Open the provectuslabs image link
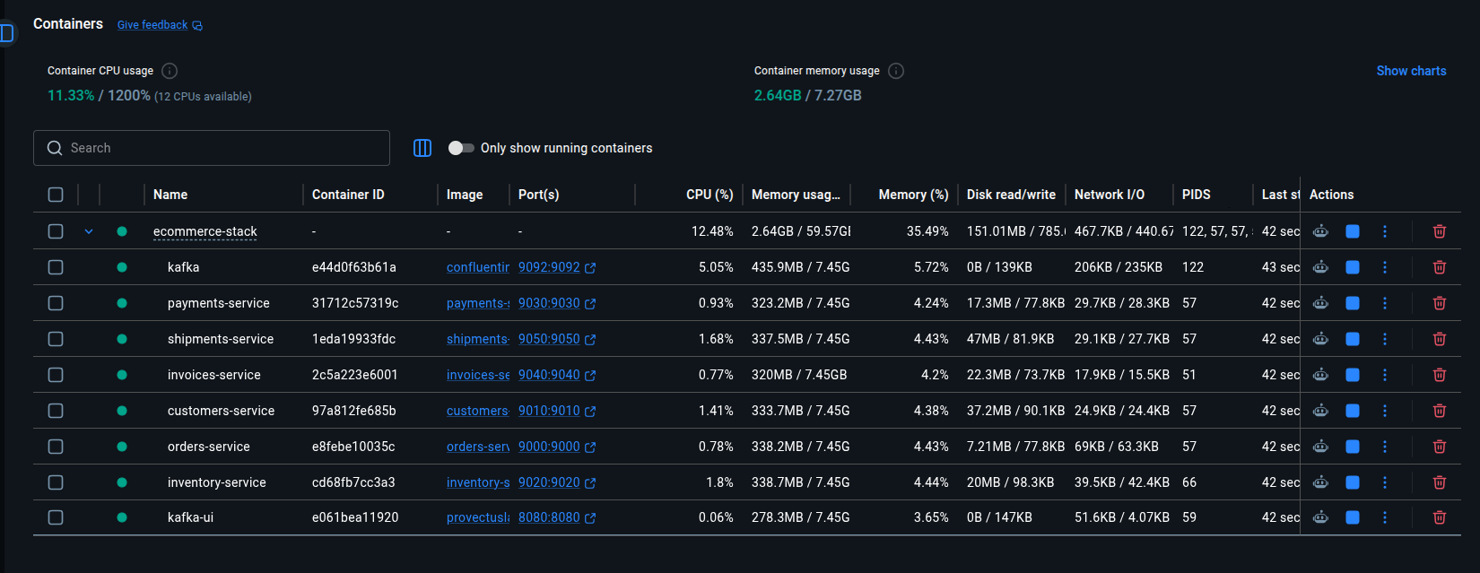This screenshot has height=573, width=1480. [x=478, y=517]
